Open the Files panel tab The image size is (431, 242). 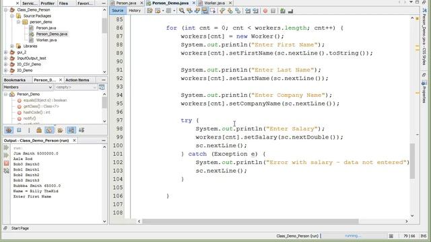point(63,3)
